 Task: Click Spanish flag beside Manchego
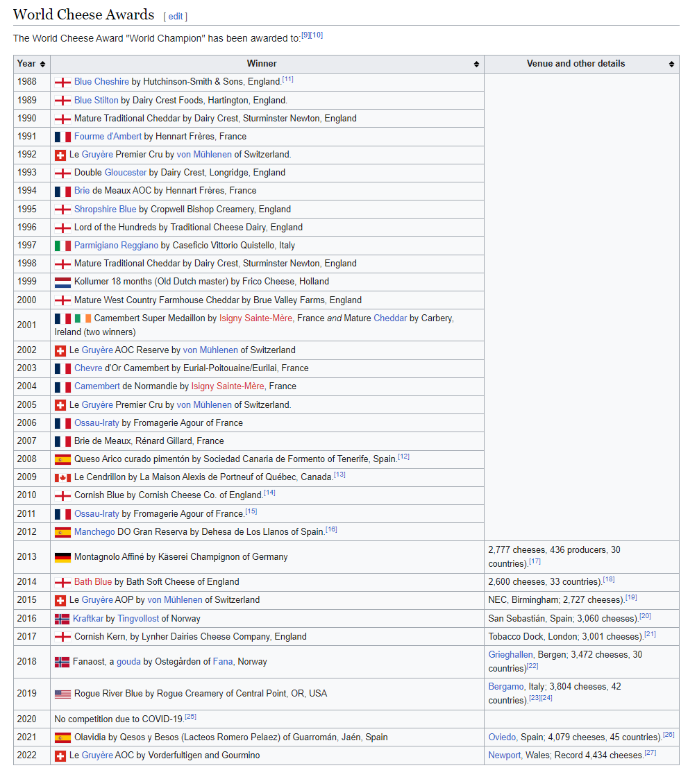(x=62, y=532)
